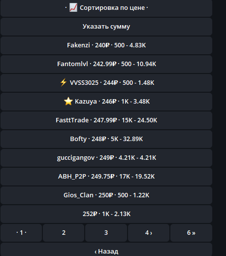Go to page 2 of offers
226x256 pixels.
64,233
